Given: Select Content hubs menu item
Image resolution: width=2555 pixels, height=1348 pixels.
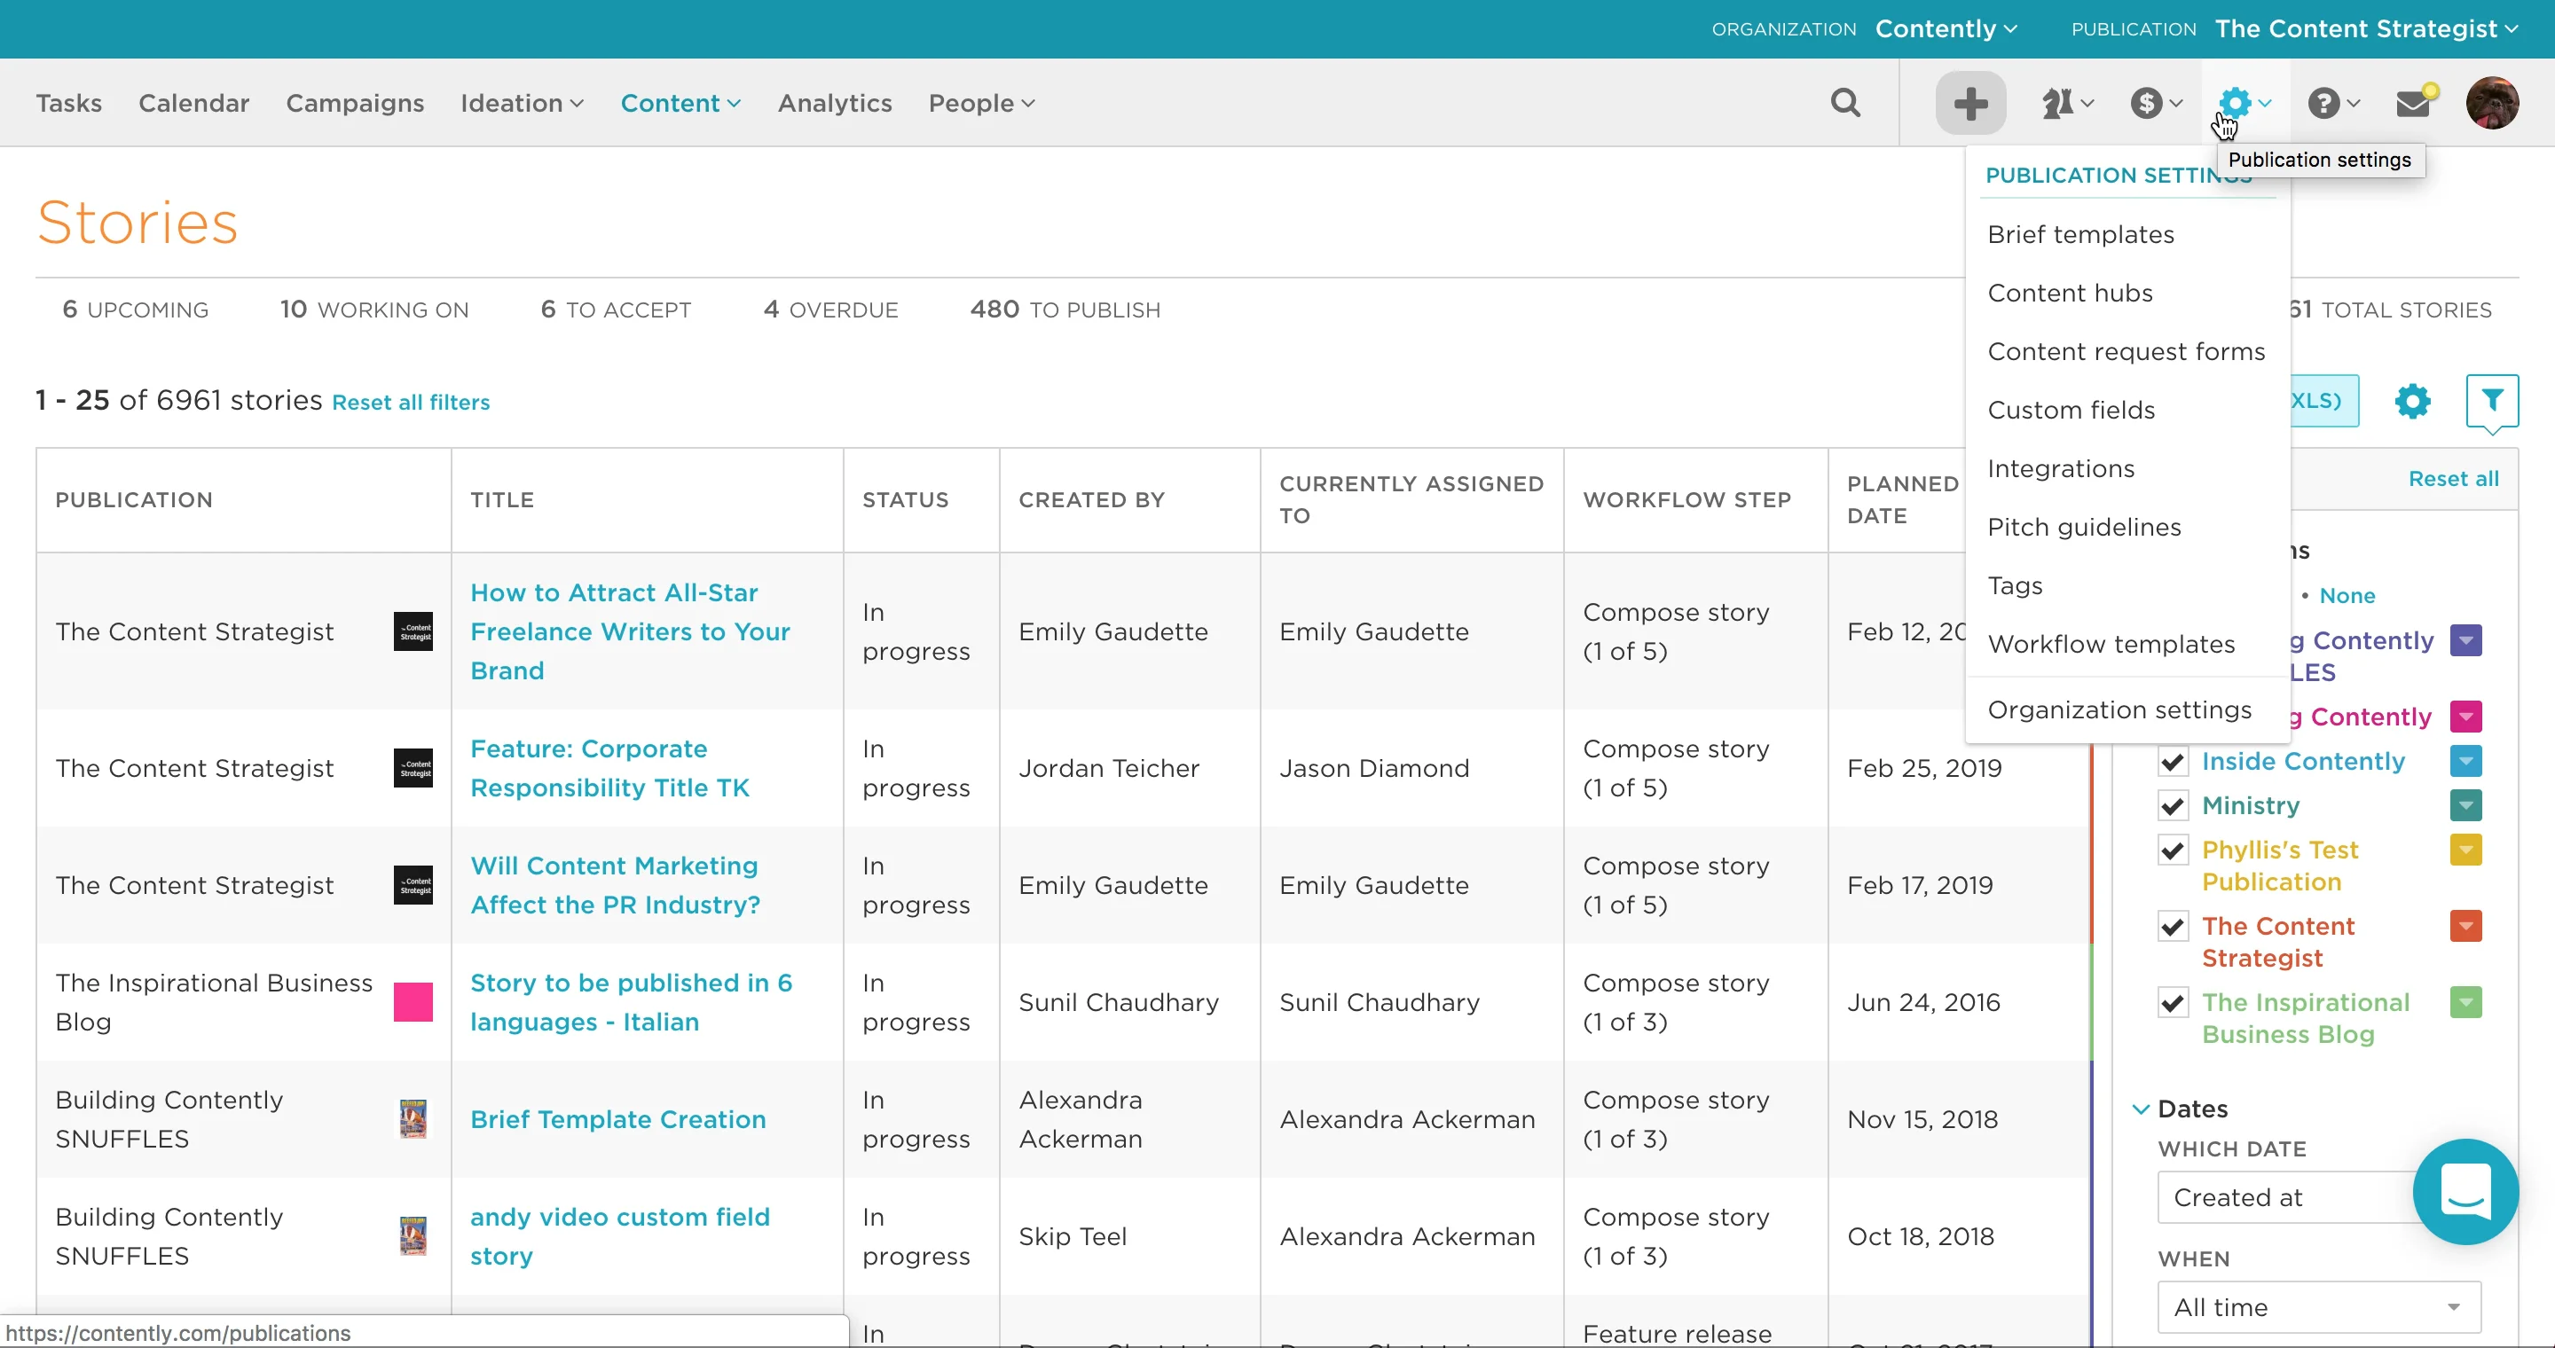Looking at the screenshot, I should [x=2070, y=294].
